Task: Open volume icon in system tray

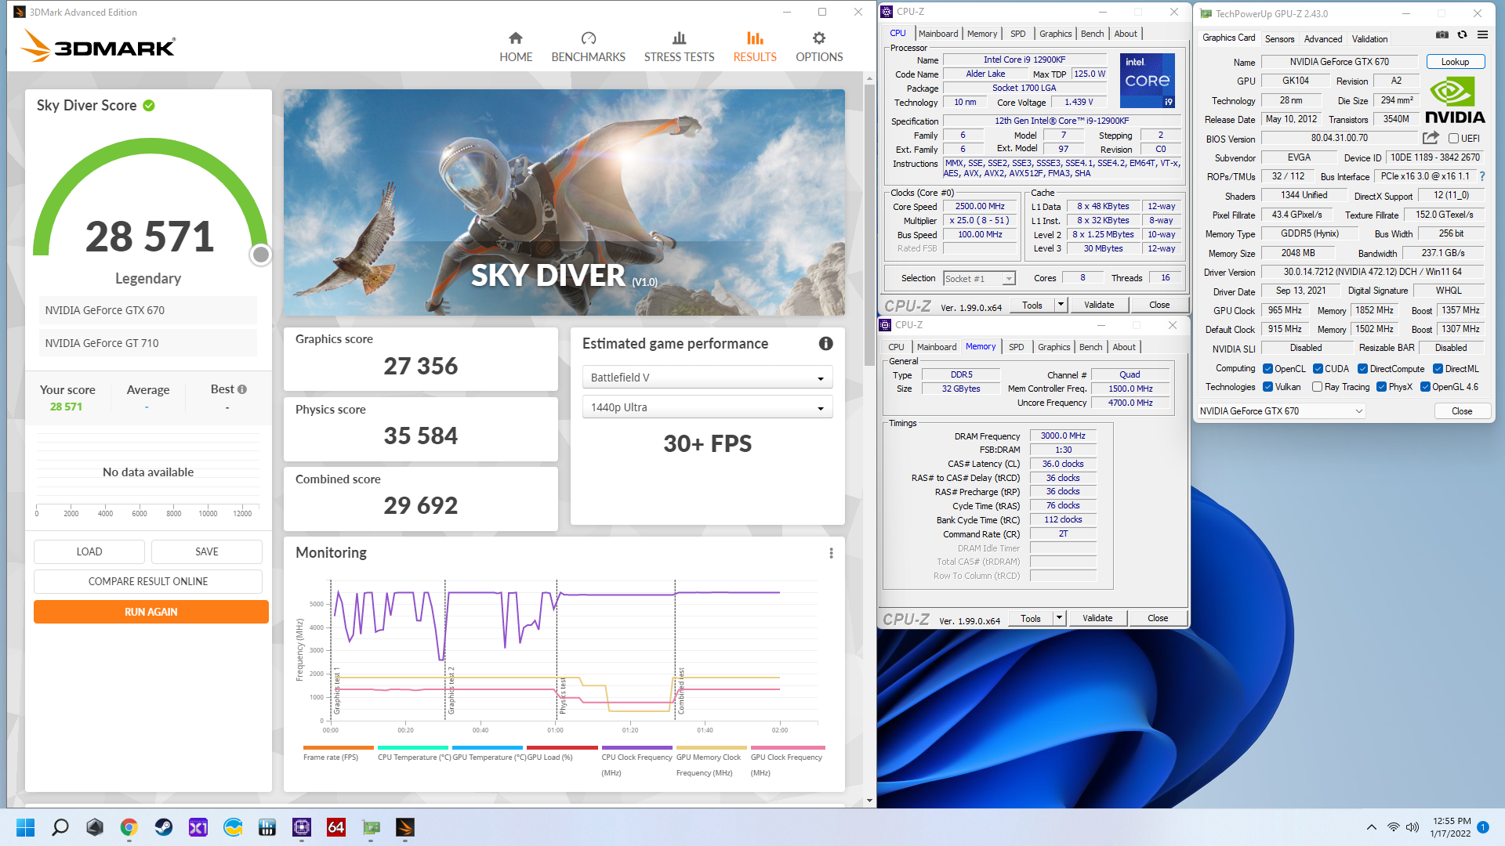Action: 1413,827
